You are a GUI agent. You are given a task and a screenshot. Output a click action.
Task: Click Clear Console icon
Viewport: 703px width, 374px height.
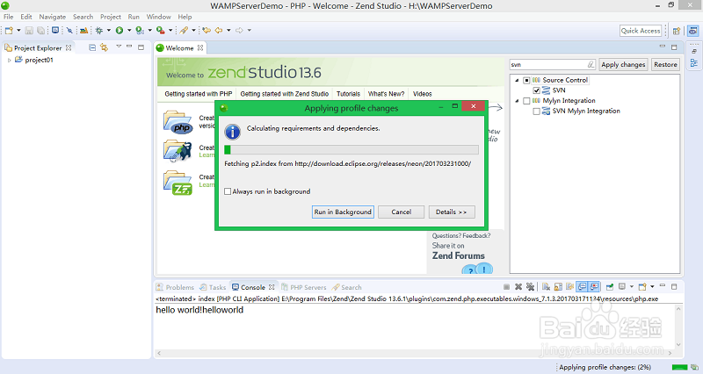coord(546,287)
